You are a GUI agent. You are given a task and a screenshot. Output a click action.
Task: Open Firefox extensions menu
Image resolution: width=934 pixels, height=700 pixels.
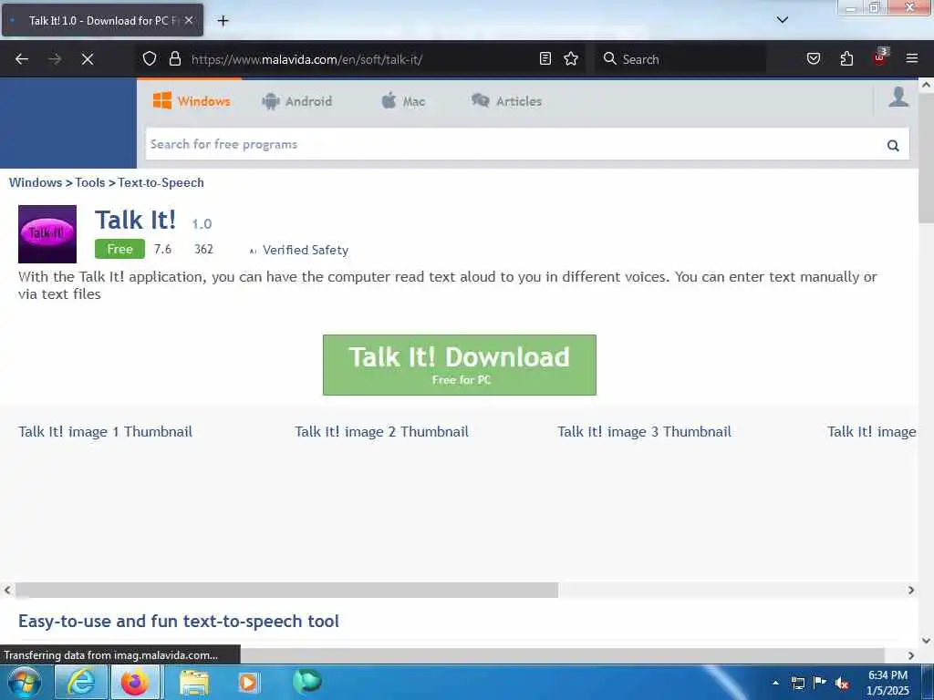point(846,58)
